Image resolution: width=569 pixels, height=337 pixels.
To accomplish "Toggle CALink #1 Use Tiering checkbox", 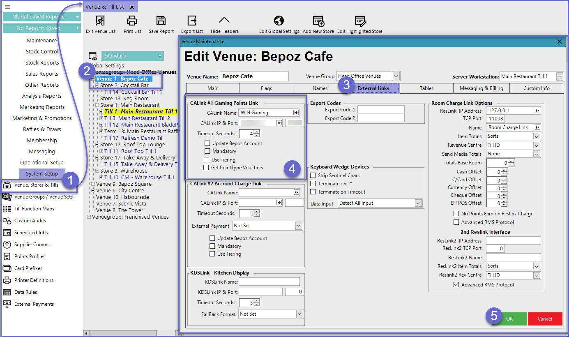I will tap(207, 159).
